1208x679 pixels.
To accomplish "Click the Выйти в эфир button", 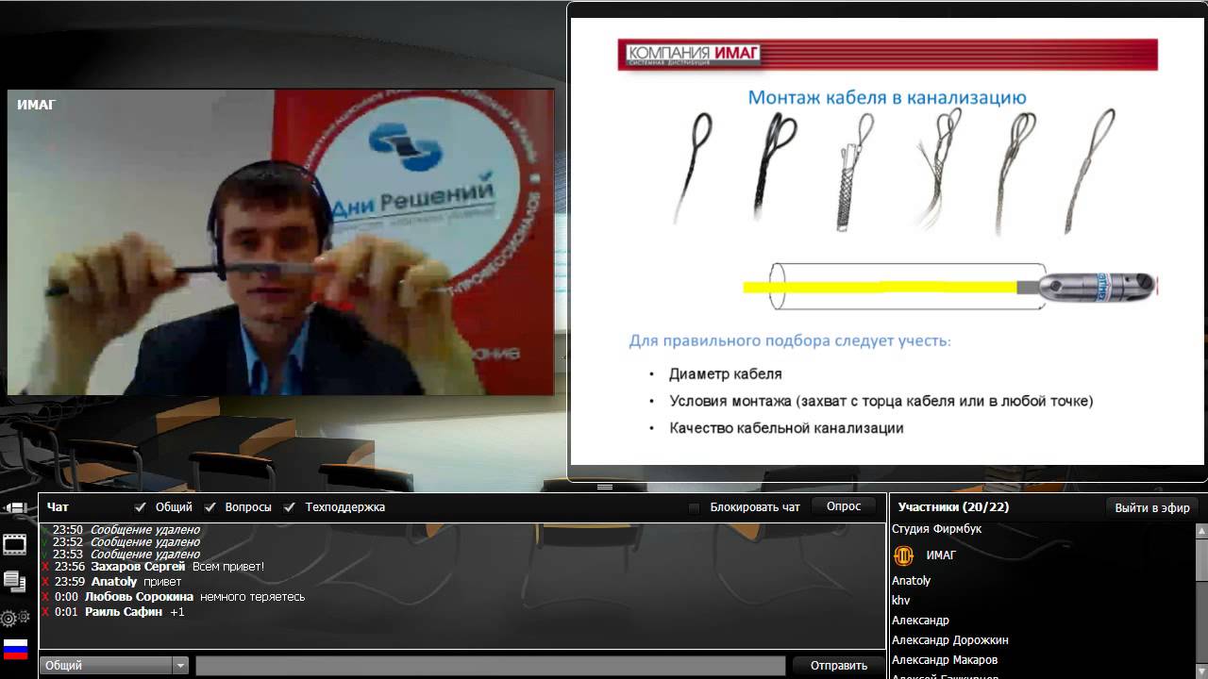I will tap(1152, 507).
